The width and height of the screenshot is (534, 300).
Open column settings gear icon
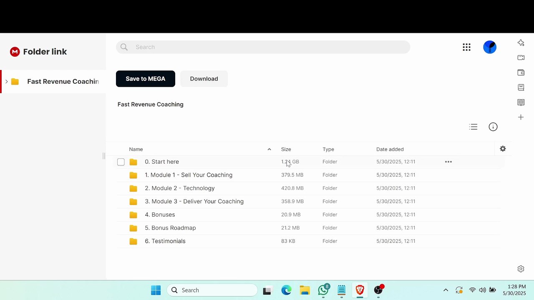(503, 149)
